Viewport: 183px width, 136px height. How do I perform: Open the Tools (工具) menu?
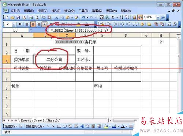83,11
